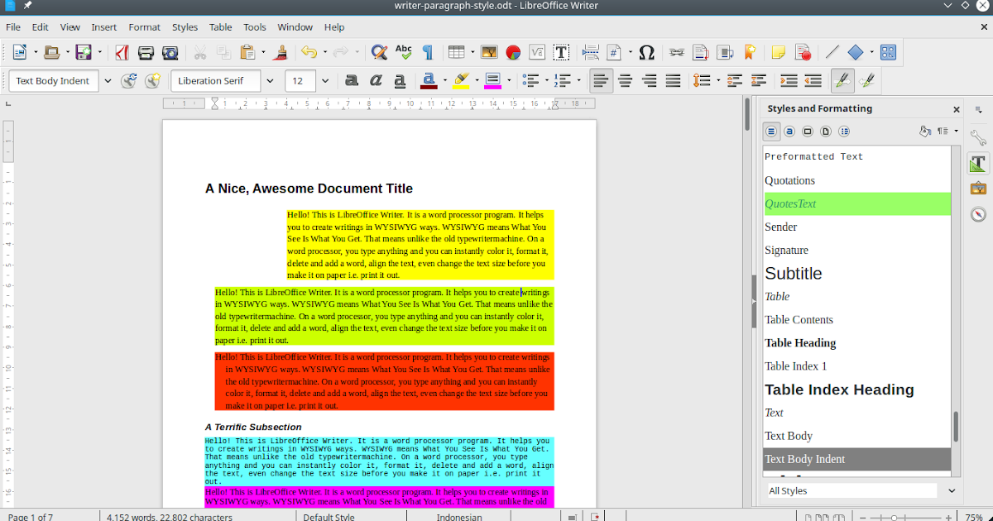Select Page Styles in Styles panel
993x521 pixels.
(825, 131)
